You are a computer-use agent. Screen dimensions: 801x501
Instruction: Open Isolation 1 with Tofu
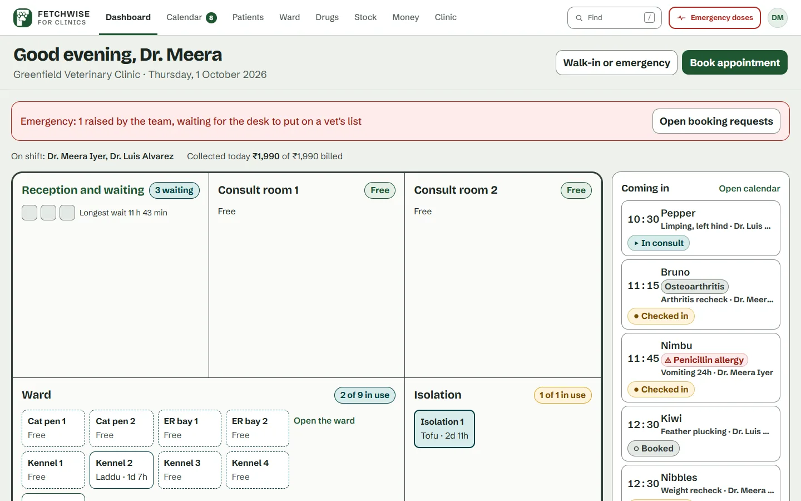444,429
